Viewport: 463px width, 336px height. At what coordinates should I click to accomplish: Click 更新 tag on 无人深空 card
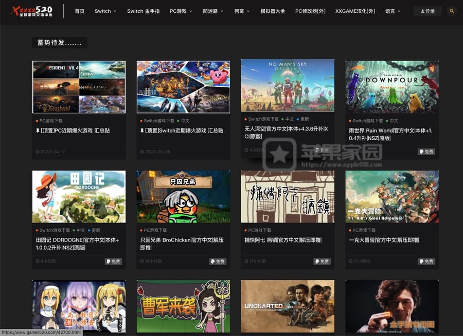tap(303, 119)
